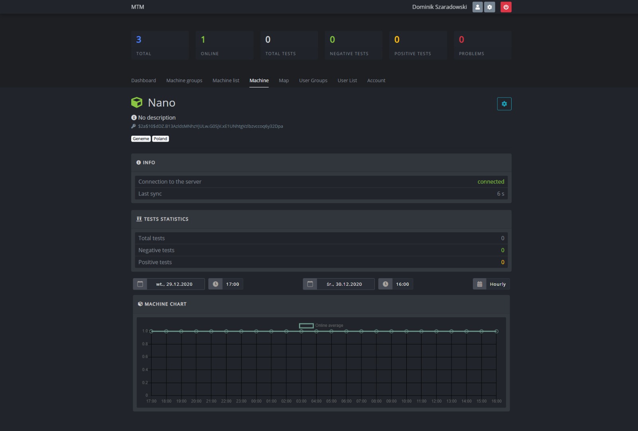This screenshot has height=431, width=638.
Task: Click the red power logout icon
Action: click(x=506, y=7)
